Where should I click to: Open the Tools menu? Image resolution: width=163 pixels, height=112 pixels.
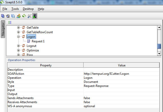pyautogui.click(x=15, y=9)
